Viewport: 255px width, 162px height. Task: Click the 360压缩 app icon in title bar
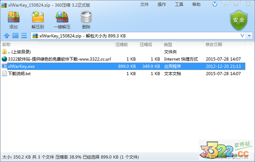pyautogui.click(x=4, y=5)
